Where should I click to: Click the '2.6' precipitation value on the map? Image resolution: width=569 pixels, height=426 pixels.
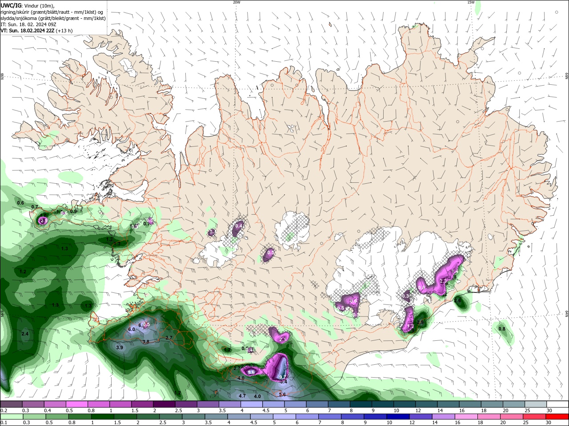457,300
